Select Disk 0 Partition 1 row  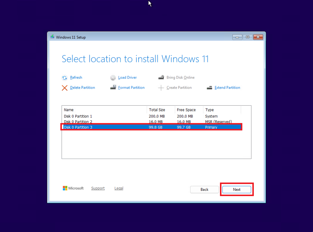[x=152, y=116]
